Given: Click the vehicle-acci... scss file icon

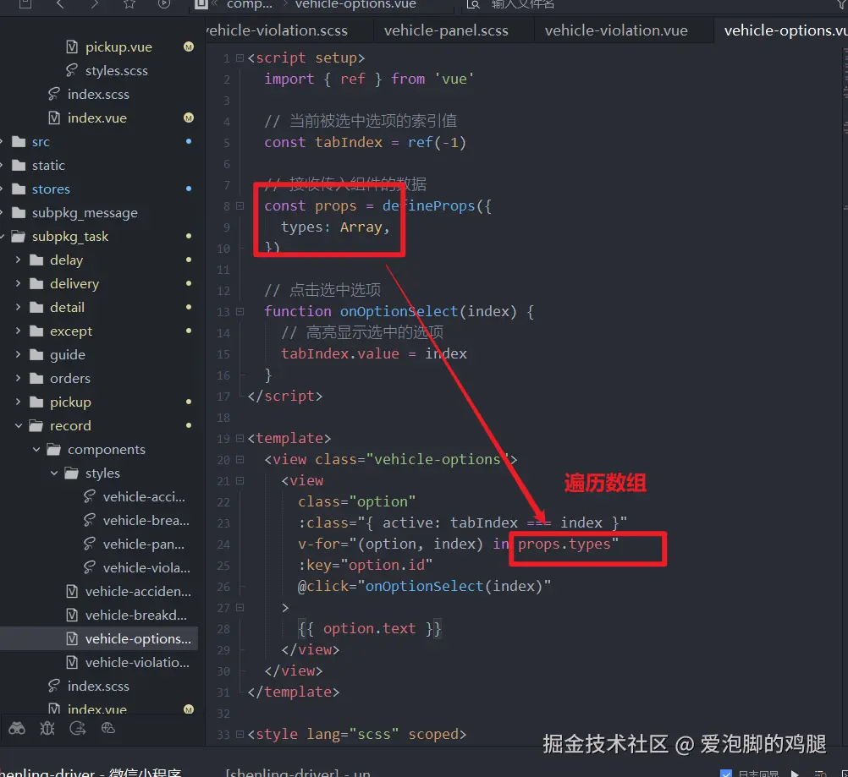Looking at the screenshot, I should click(89, 496).
